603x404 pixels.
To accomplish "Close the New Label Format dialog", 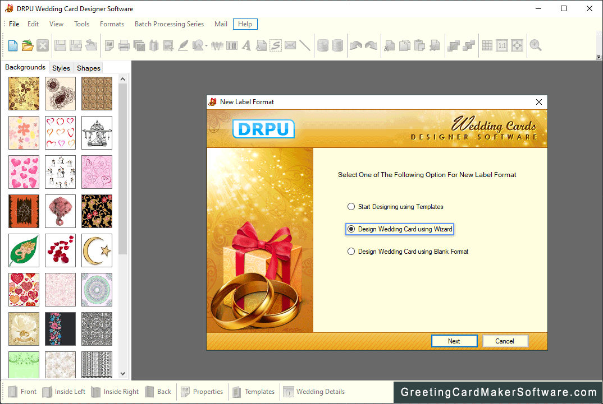I will coord(539,102).
